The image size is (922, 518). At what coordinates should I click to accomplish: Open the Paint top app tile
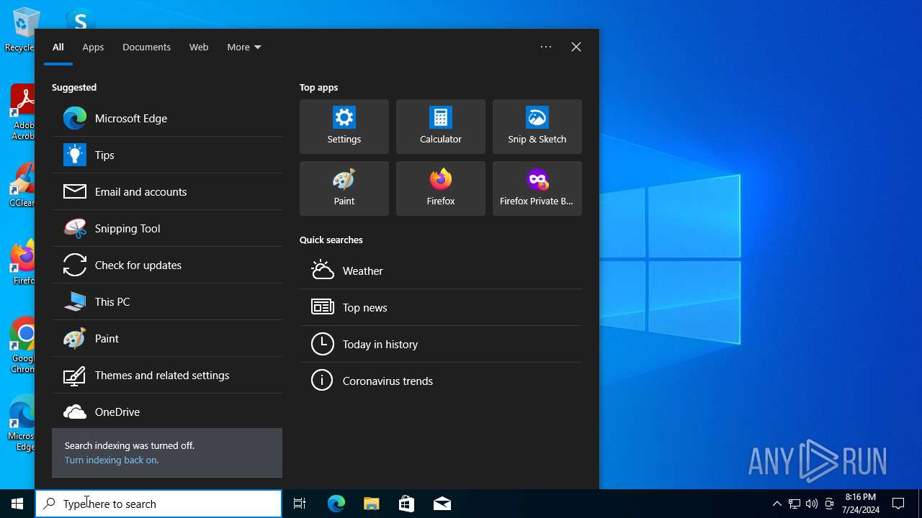[x=344, y=188]
